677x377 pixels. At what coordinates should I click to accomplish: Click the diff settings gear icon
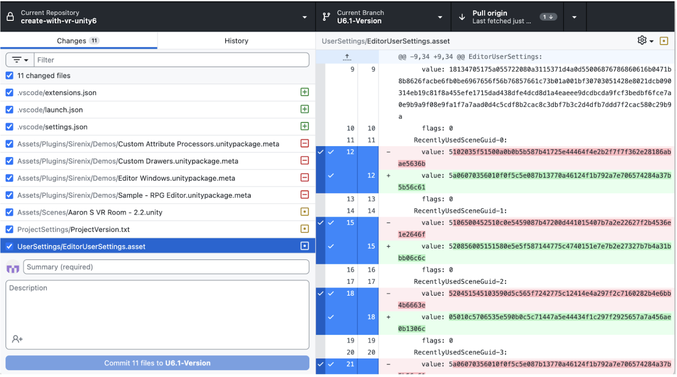(642, 41)
